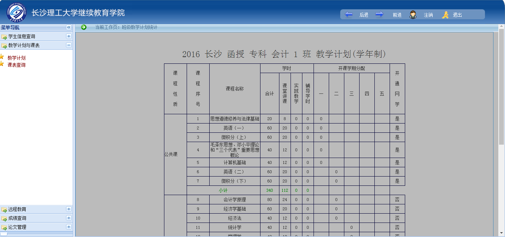Image resolution: width=505 pixels, height=237 pixels.
Task: Click the green arrow current-page icon
Action: tap(83, 27)
